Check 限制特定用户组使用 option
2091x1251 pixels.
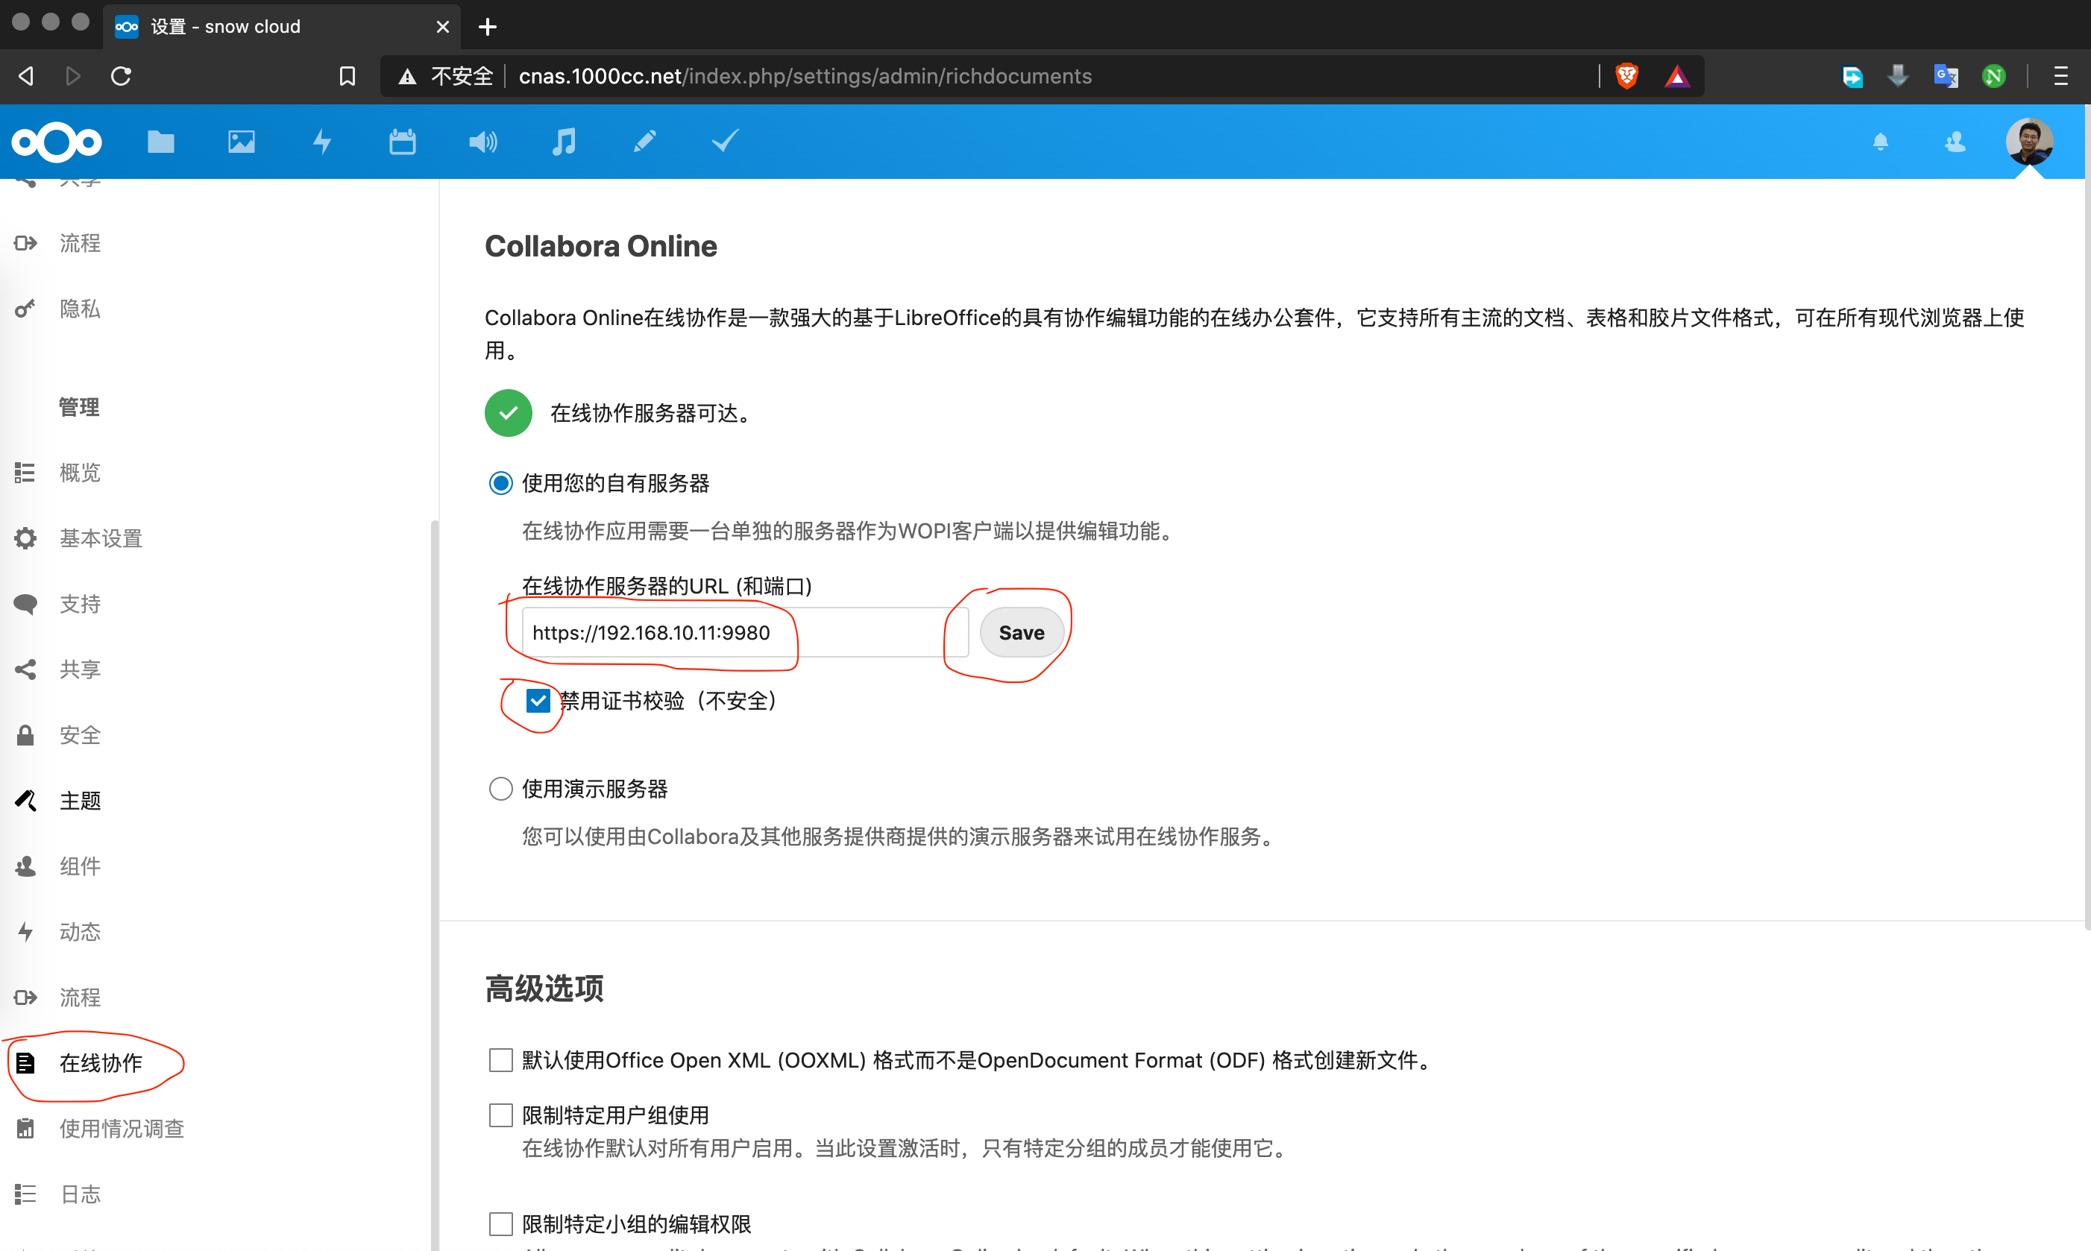tap(501, 1115)
